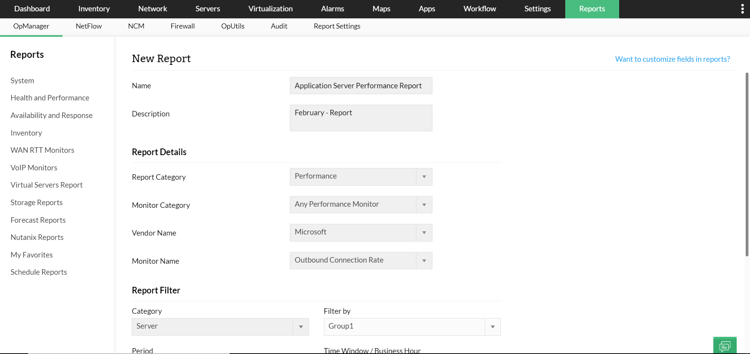Expand the Monitor Category dropdown

click(x=424, y=205)
